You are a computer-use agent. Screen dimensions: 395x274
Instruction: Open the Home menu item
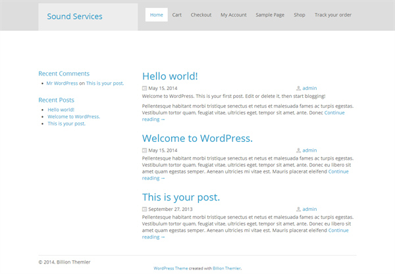point(157,15)
